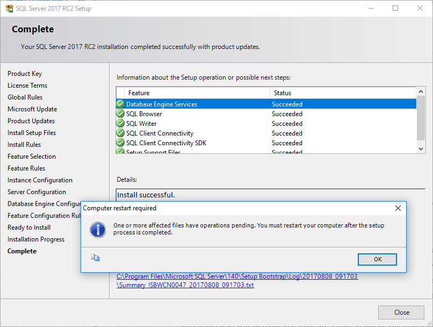This screenshot has height=327, width=433.
Task: Select the Database Engine Services row
Action: click(266, 104)
